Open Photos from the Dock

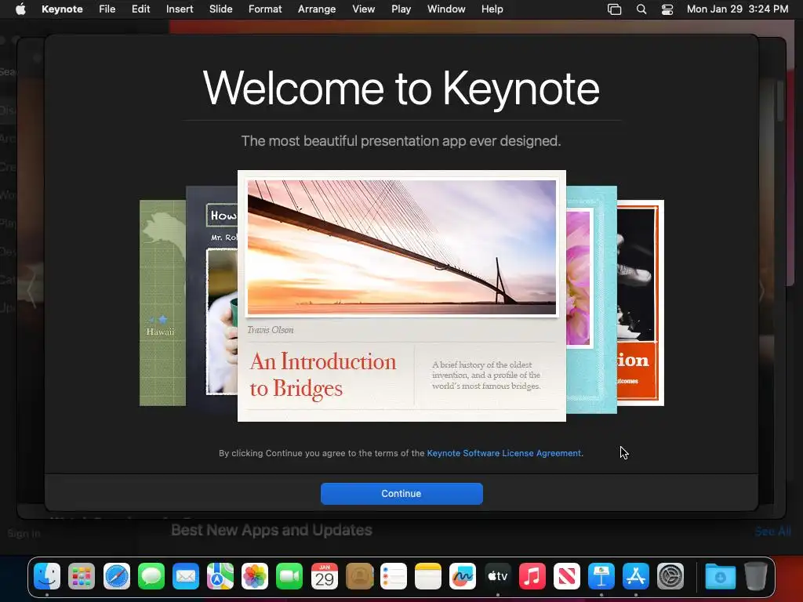255,576
